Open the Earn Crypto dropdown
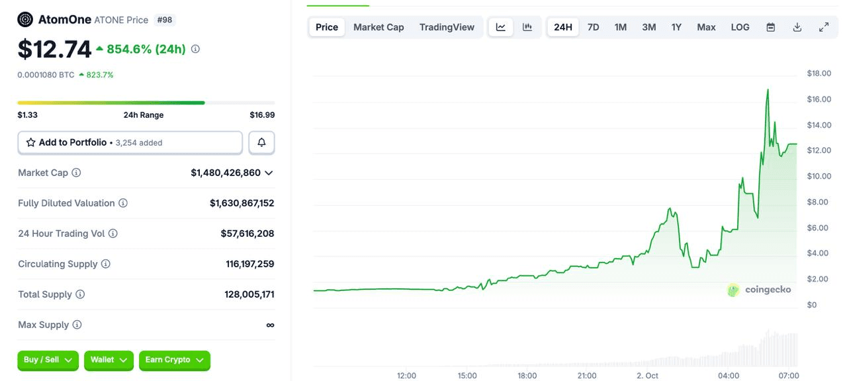 (174, 360)
